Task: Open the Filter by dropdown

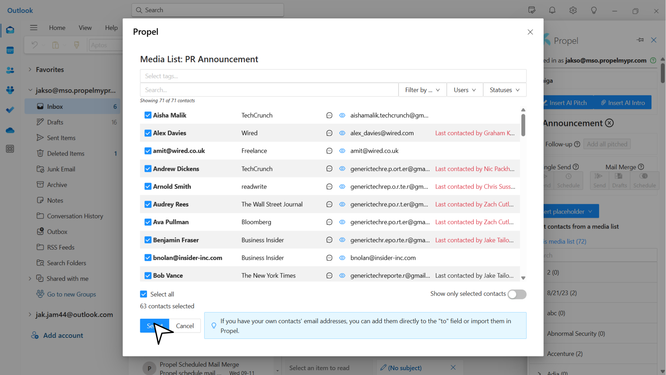Action: (422, 90)
